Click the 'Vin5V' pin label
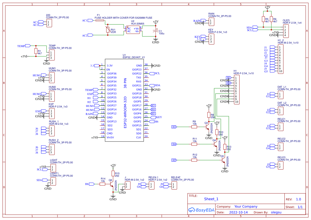The width and height of the screenshot is (311, 220). 110,138
